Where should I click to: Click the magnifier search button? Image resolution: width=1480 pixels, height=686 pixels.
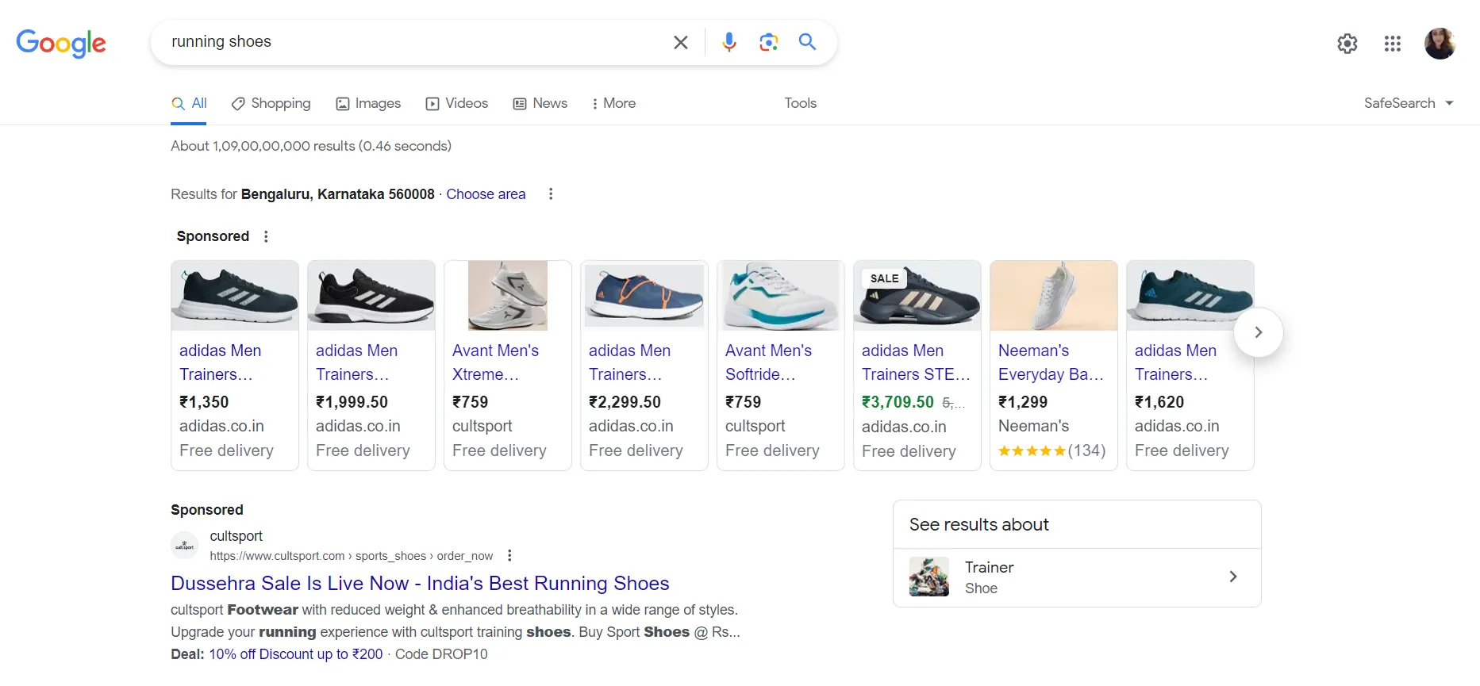click(x=807, y=41)
